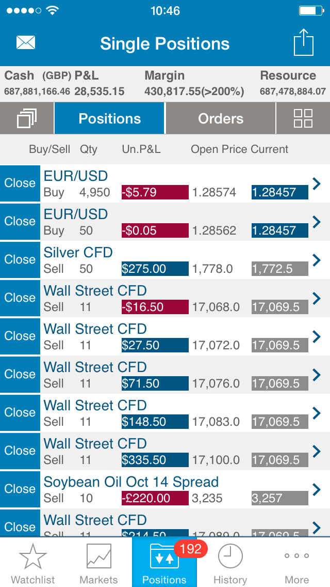The height and width of the screenshot is (587, 330).
Task: Close the Soybean Oil Spread position
Action: 20,489
